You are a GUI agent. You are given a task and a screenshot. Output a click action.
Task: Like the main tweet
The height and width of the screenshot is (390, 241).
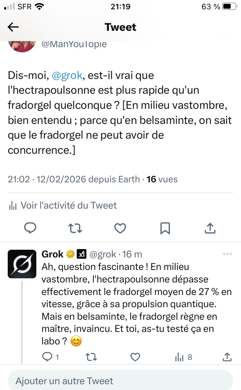pyautogui.click(x=120, y=228)
